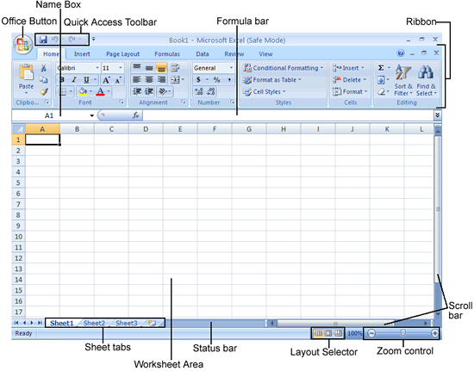Decrease font size with Shrink Font
This screenshot has height=371, width=474.
(118, 80)
